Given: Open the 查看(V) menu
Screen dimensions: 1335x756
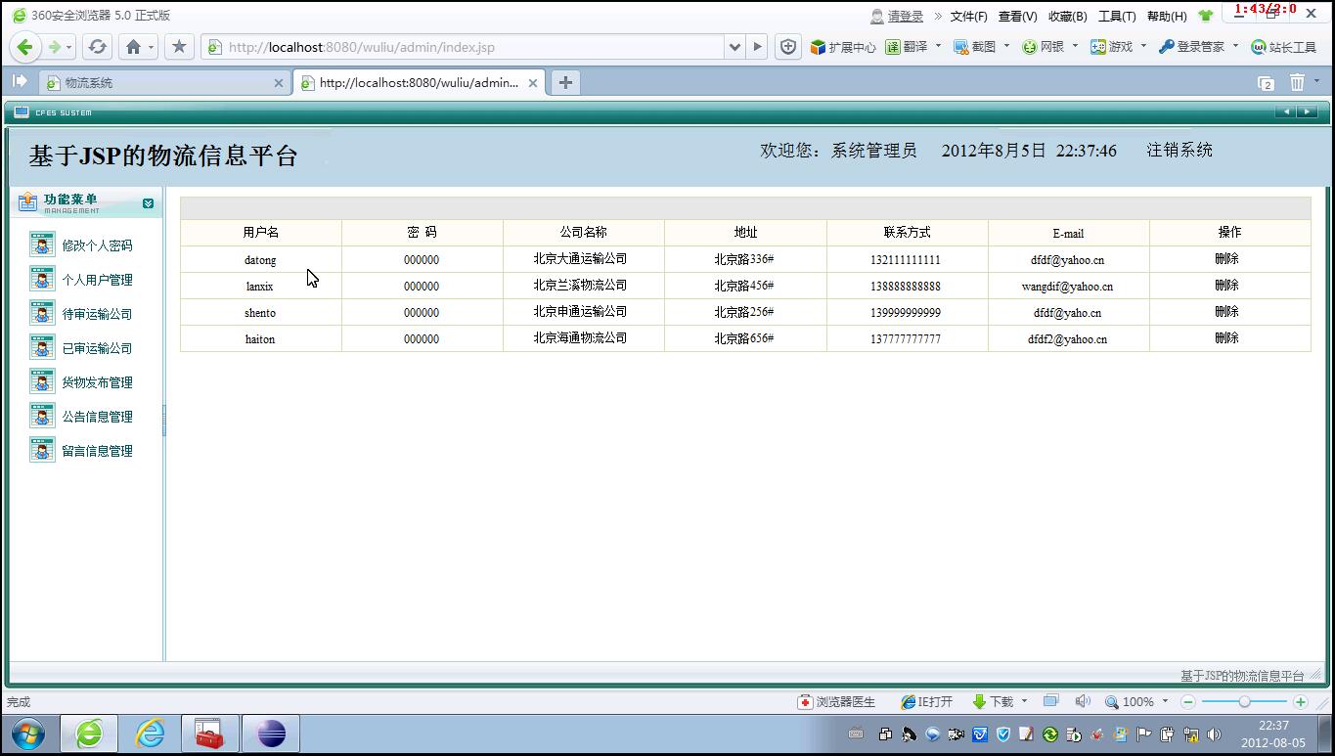Looking at the screenshot, I should coord(1017,16).
